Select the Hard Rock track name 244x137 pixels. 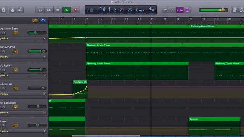coord(5,65)
